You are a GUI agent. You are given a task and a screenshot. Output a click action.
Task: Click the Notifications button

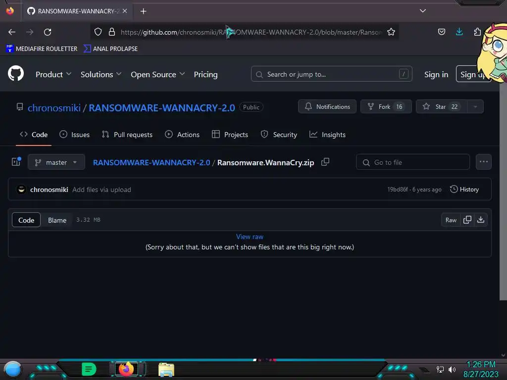[327, 107]
